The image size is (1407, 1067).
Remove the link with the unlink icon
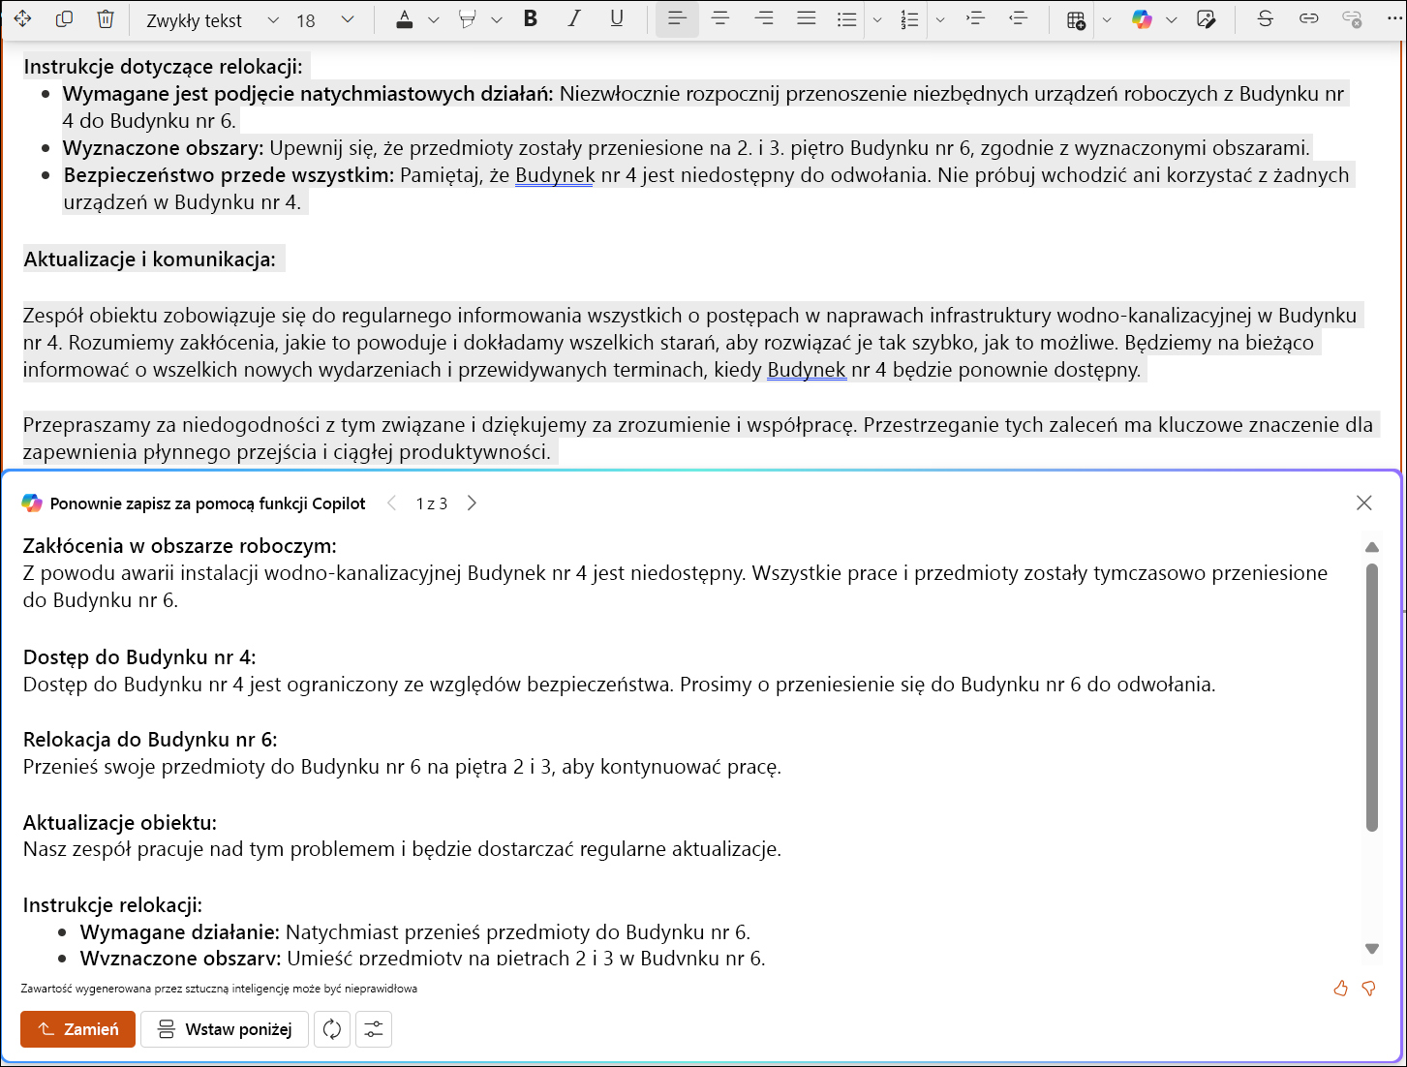click(x=1352, y=18)
